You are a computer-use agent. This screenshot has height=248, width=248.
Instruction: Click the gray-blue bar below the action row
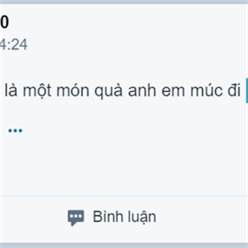coord(124,245)
